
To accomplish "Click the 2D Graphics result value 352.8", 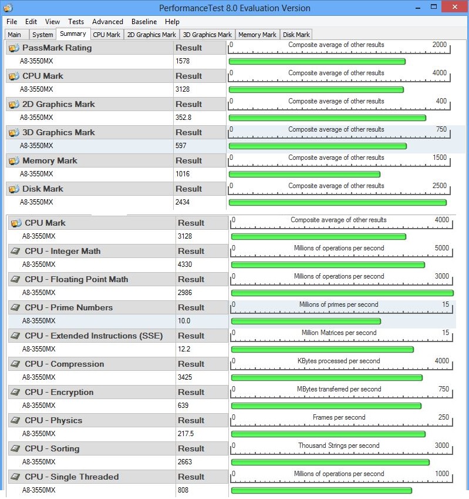I will point(184,118).
